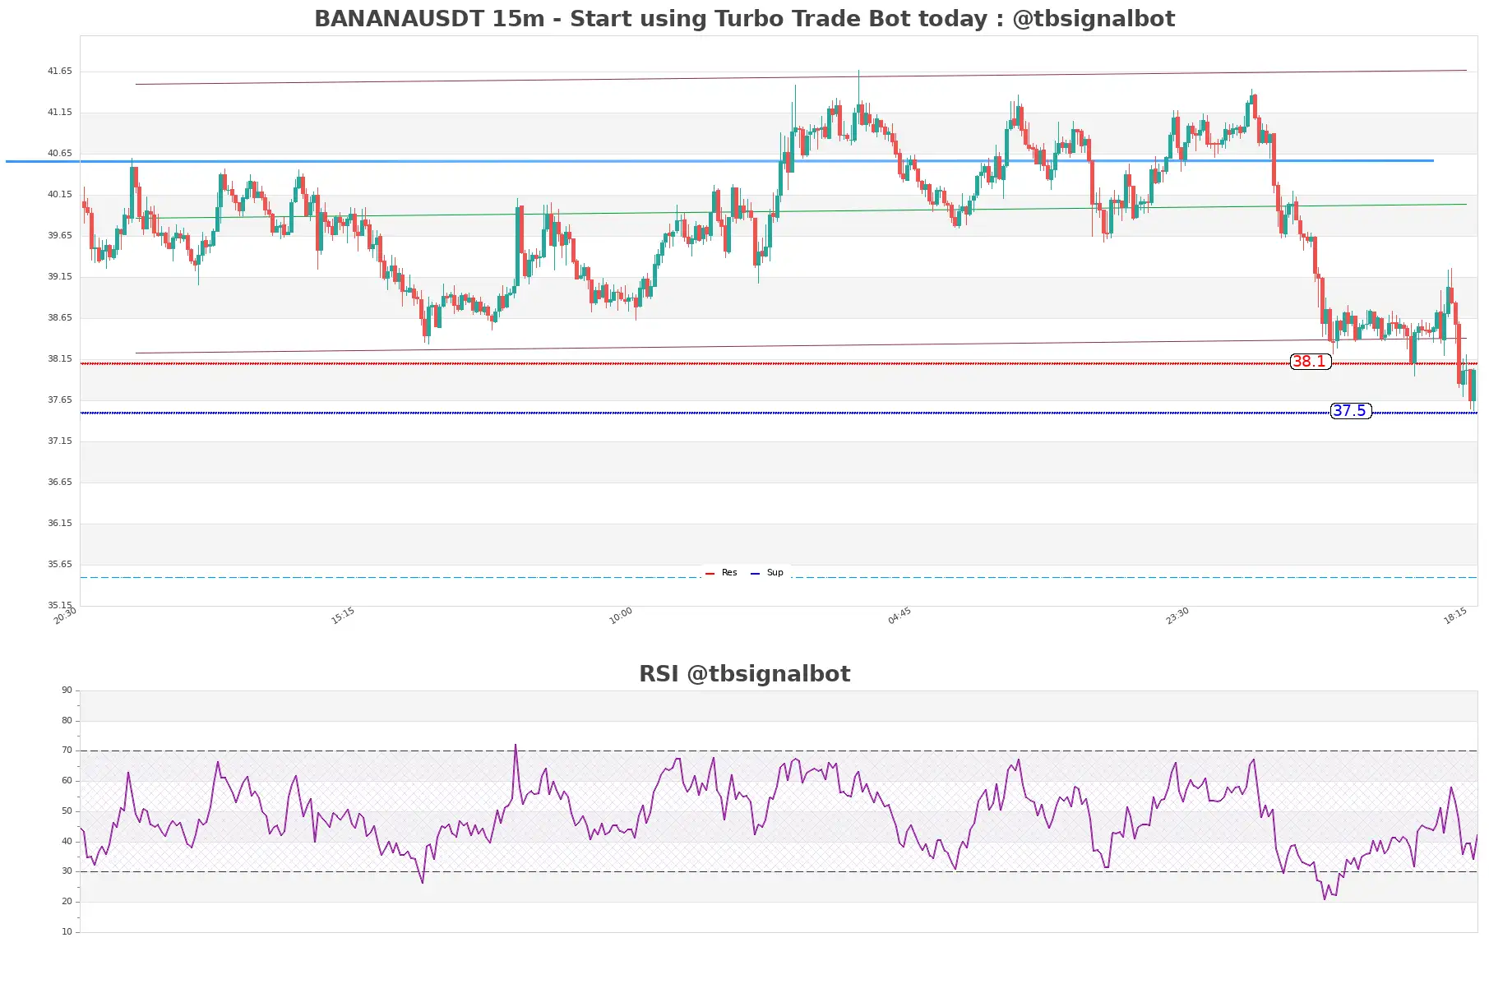The height and width of the screenshot is (993, 1489).
Task: Click the 38.15 price axis label
Action: tap(60, 359)
